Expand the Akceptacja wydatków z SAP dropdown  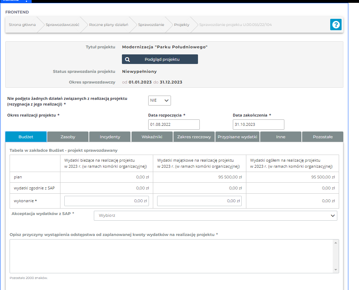click(215, 215)
